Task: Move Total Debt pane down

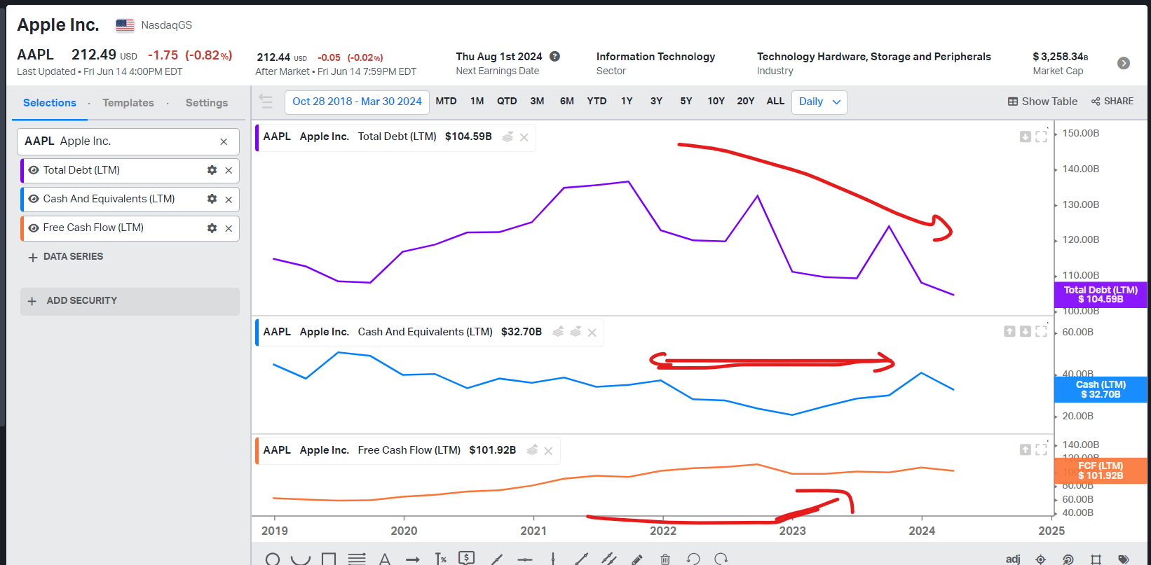Action: (1025, 137)
